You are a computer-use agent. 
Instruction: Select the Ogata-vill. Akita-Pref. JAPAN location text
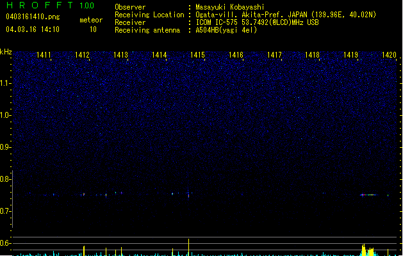pos(286,15)
